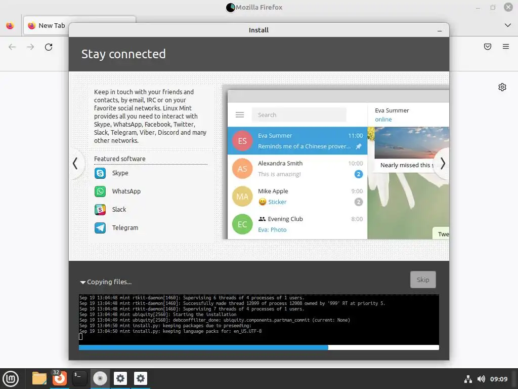Open second settings gear taskbar window
Image resolution: width=518 pixels, height=389 pixels.
(141, 378)
